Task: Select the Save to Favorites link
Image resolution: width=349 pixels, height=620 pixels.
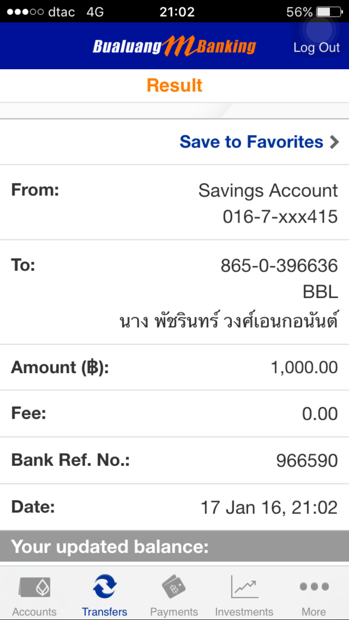Action: (x=251, y=142)
